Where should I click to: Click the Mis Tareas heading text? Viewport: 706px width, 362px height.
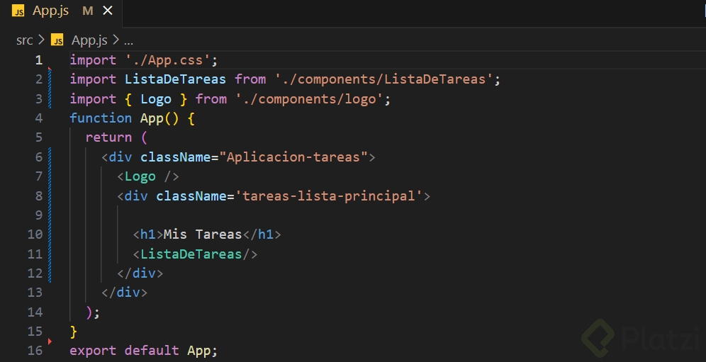click(x=203, y=234)
